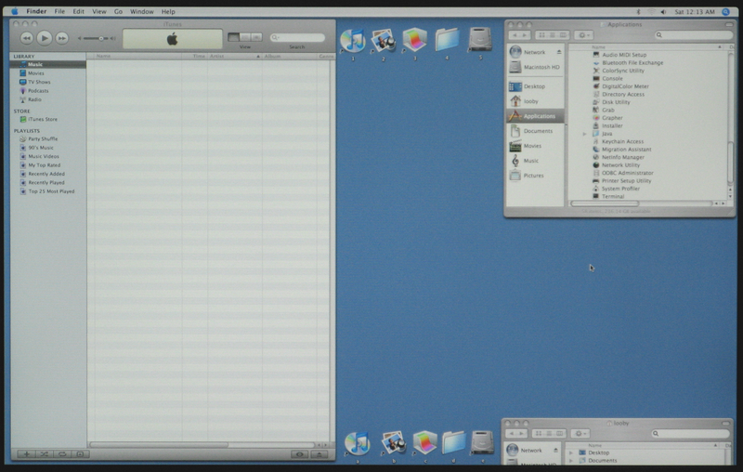Toggle iTunes artwork viewer button

coord(80,454)
